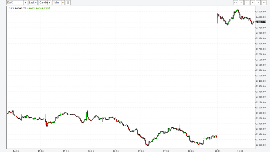Click the 23500.00 price axis label

(x=261, y=76)
